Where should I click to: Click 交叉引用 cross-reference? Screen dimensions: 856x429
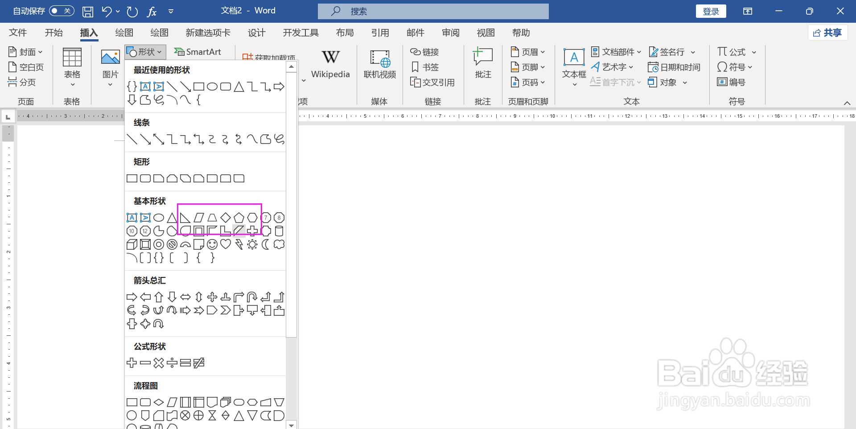432,82
